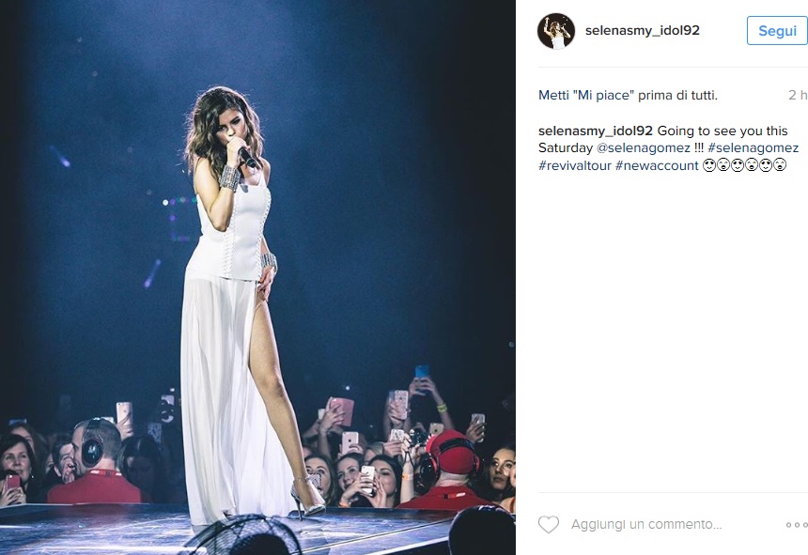Open the #newaccount hashtag
This screenshot has width=808, height=555.
click(657, 166)
